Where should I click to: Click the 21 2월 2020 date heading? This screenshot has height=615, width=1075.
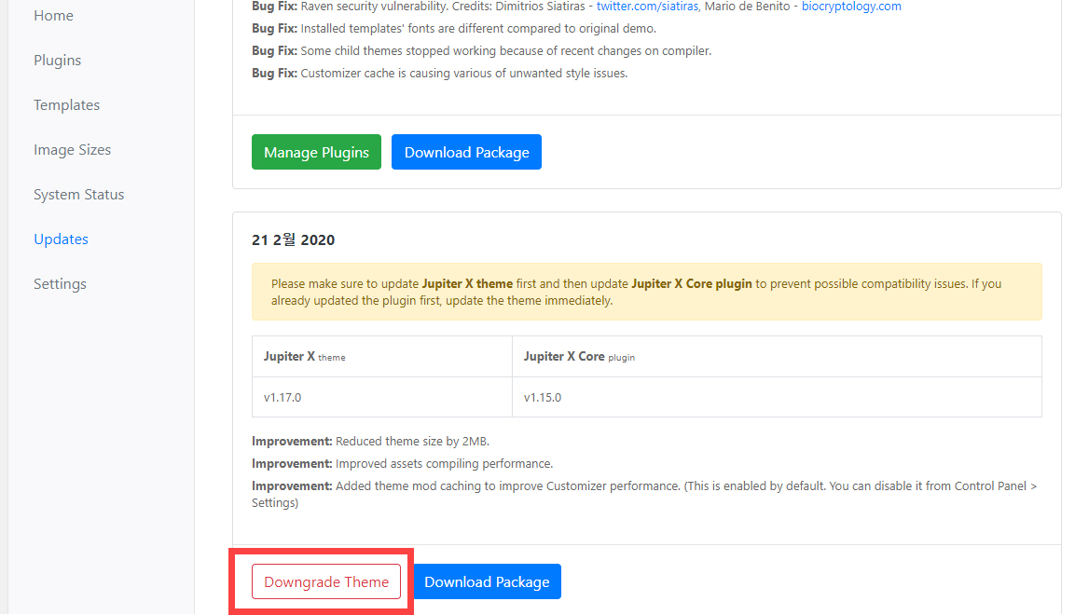[x=293, y=239]
